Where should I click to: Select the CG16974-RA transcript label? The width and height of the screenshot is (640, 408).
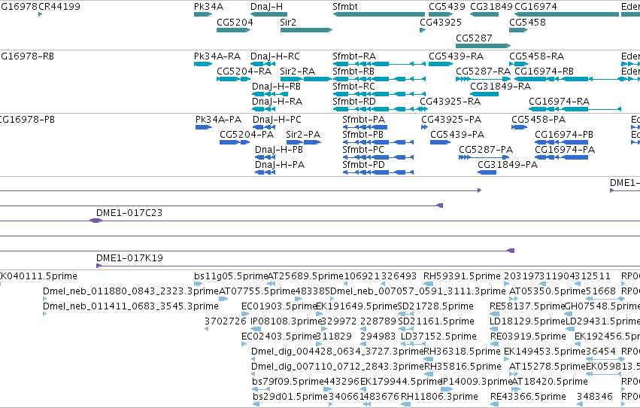(560, 102)
